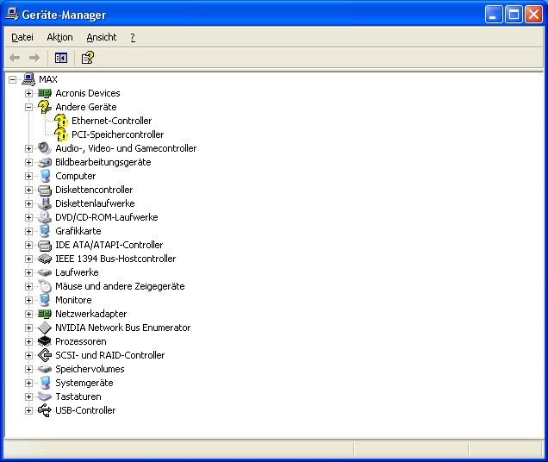Click the Back arrow toolbar icon
Image resolution: width=548 pixels, height=462 pixels.
(15, 58)
